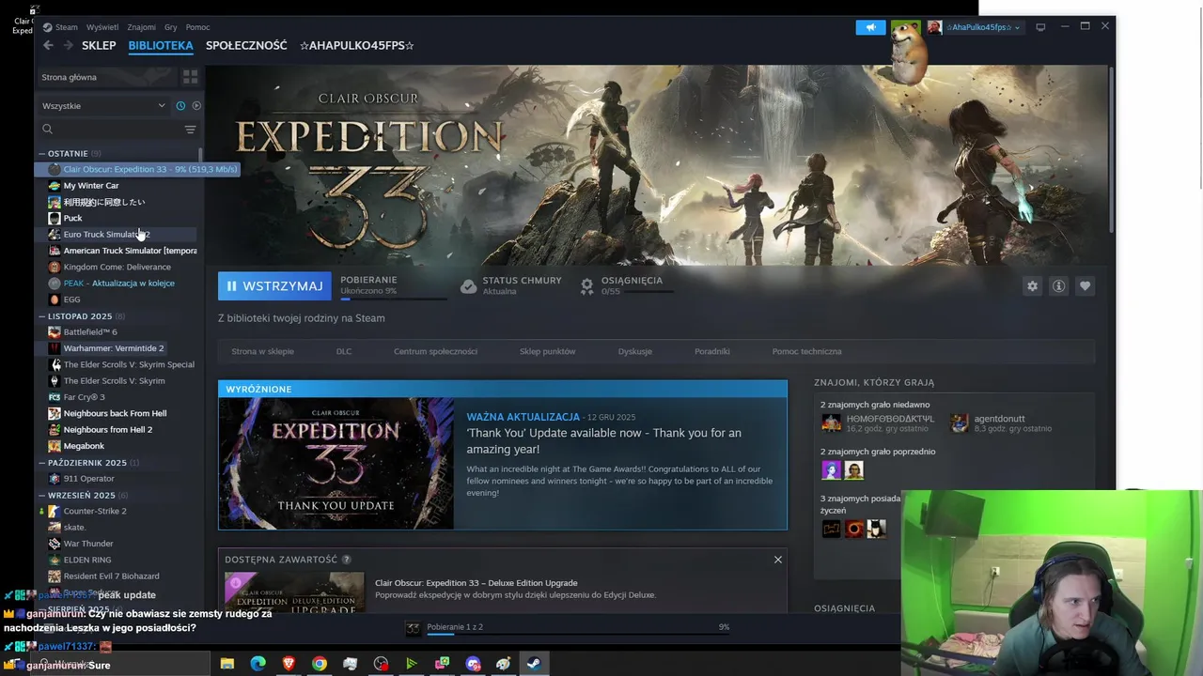This screenshot has width=1203, height=676.
Task: Open Steam icon in taskbar
Action: 533,664
